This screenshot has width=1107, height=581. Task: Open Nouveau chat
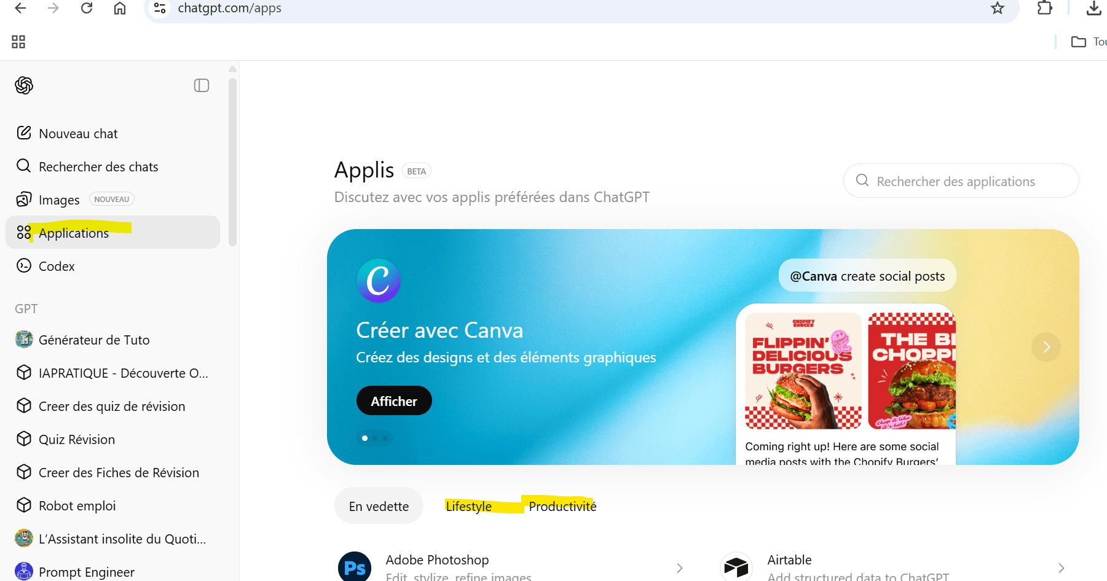coord(78,134)
